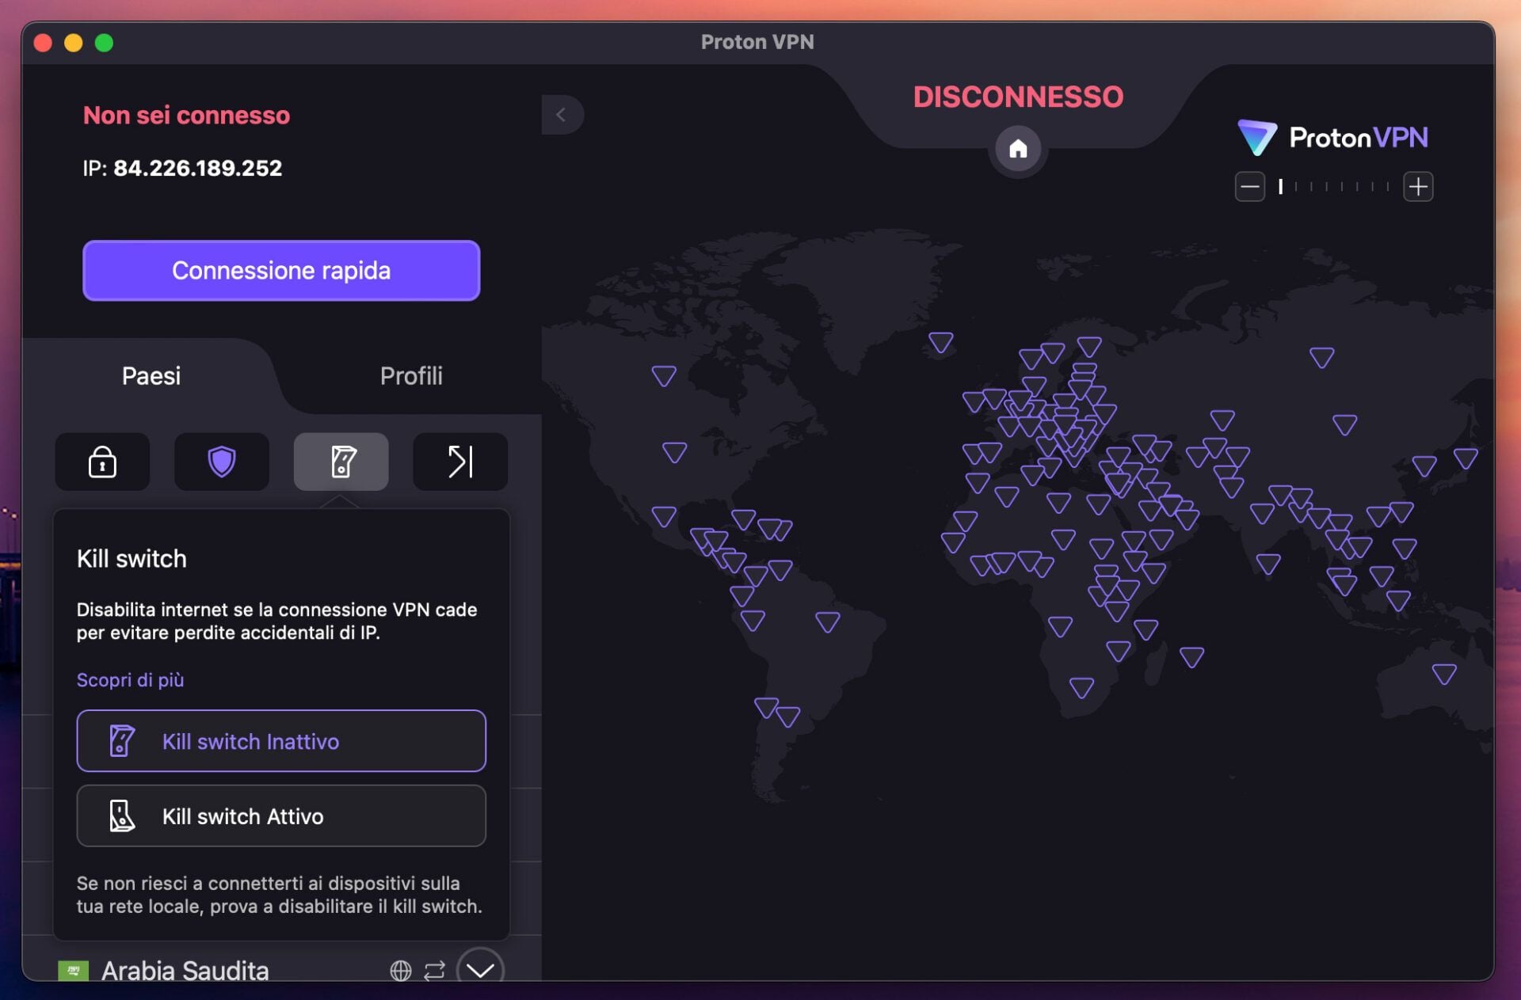1521x1000 pixels.
Task: Click the globe icon beside Arabia Saudita
Action: (x=401, y=971)
